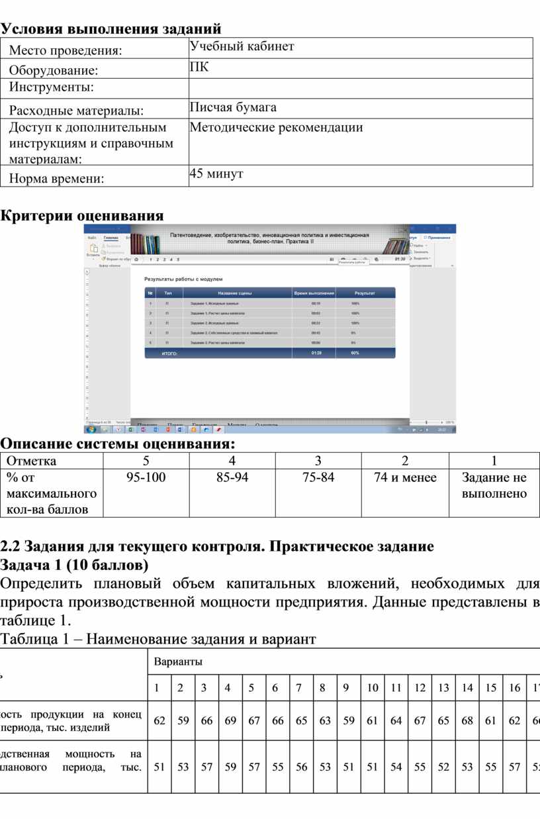The image size is (540, 819).
Task: Open the Выделить dropdown in Word
Action: click(x=421, y=258)
